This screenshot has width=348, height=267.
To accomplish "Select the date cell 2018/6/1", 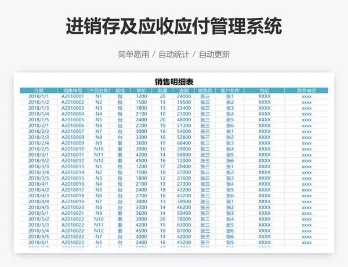I will point(39,242).
